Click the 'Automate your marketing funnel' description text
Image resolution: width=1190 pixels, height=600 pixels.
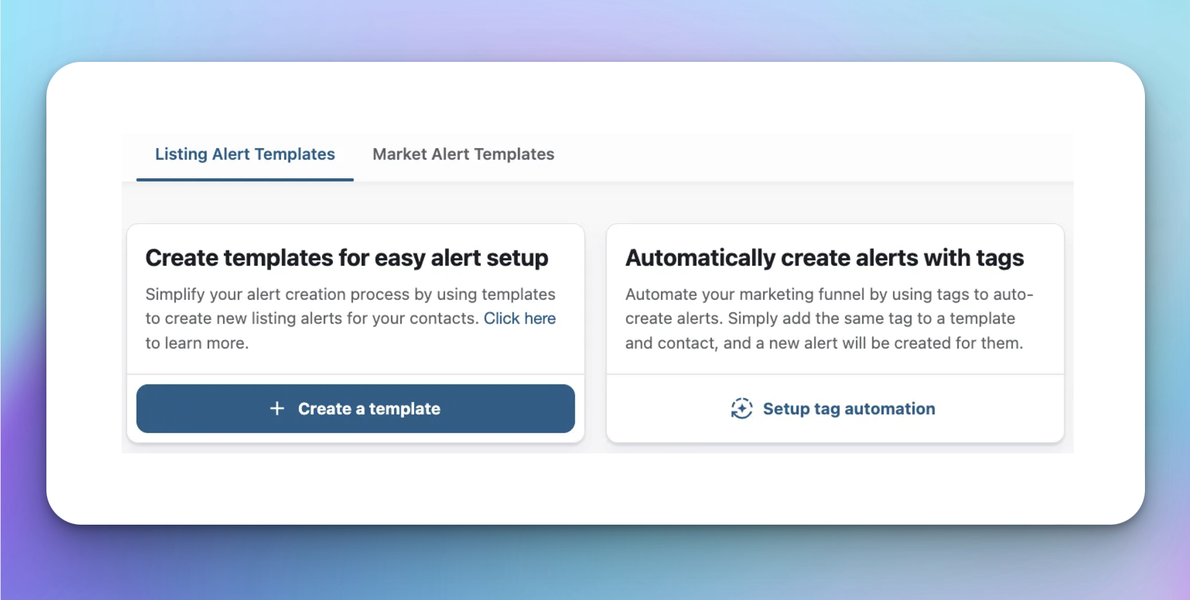pos(829,318)
